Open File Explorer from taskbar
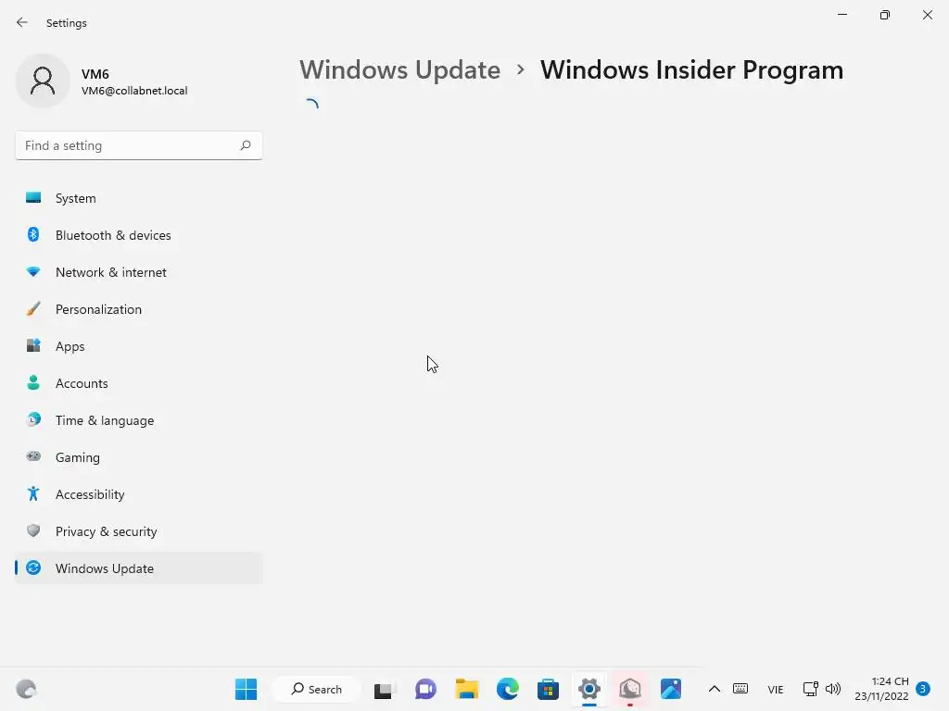Screen dimensions: 949x711 (467, 689)
